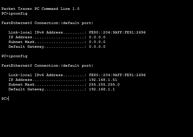Click the 0.0.0.0 value beside Default Gateway

coord(97,47)
